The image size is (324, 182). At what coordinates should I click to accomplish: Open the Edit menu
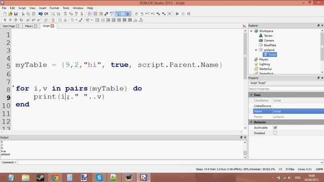coord(12,8)
